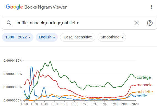
Task: Select the coffle legend label
Action: click(142, 96)
